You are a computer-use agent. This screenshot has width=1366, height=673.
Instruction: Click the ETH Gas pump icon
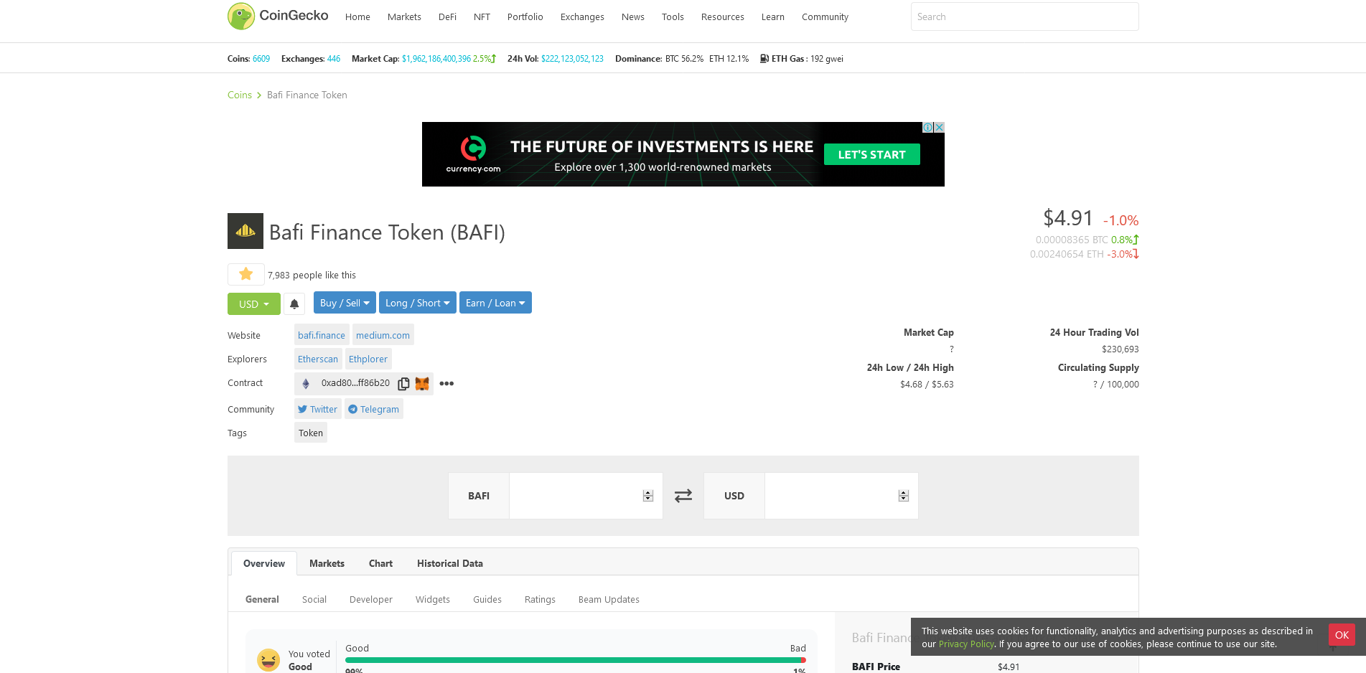[764, 59]
